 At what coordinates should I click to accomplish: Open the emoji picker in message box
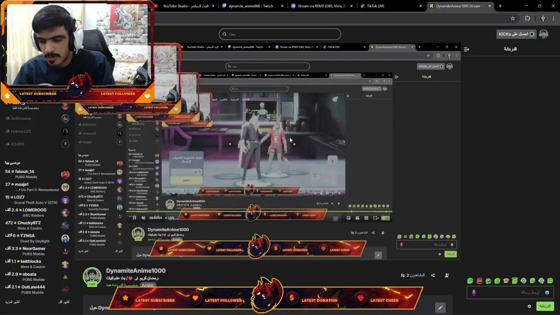547,292
